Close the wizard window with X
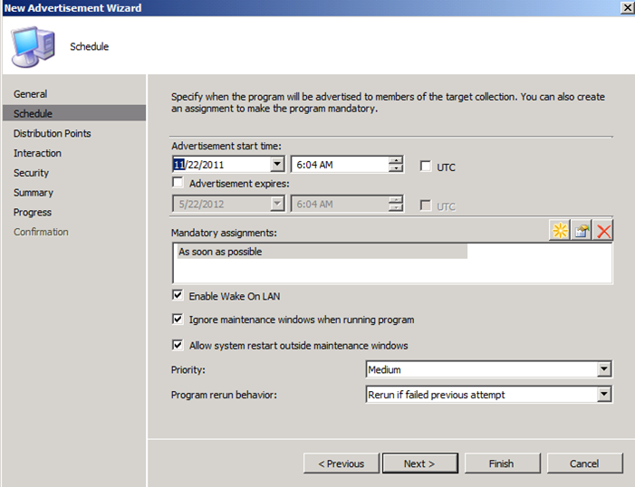This screenshot has width=635, height=487. [x=627, y=7]
